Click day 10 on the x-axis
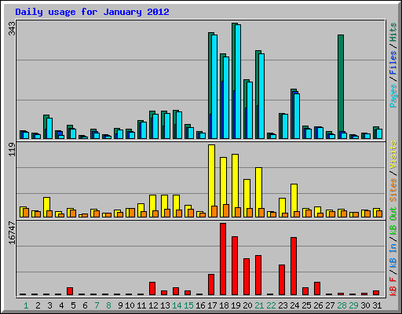 [x=130, y=305]
